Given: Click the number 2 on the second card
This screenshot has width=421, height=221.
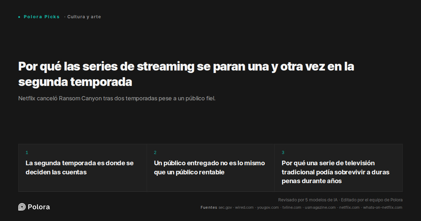Looking at the screenshot, I should coord(155,153).
